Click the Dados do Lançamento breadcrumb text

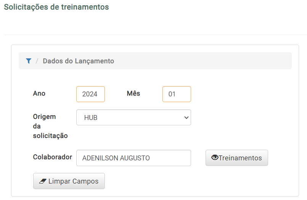[78, 61]
